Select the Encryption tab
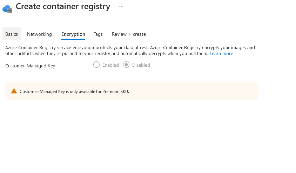 [73, 34]
